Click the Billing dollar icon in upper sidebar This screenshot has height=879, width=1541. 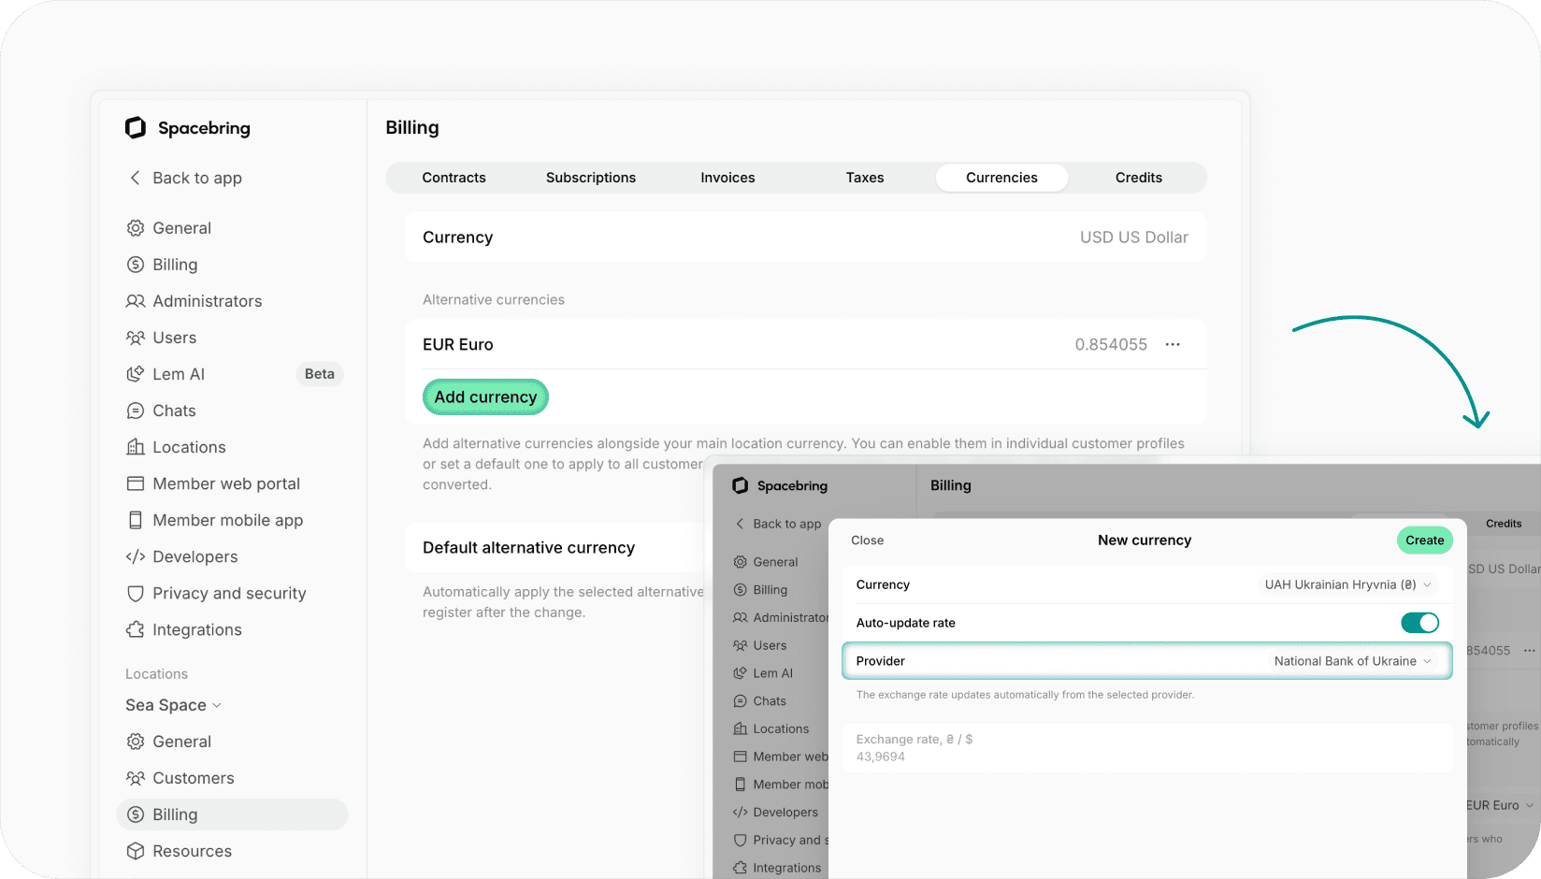[x=136, y=265]
